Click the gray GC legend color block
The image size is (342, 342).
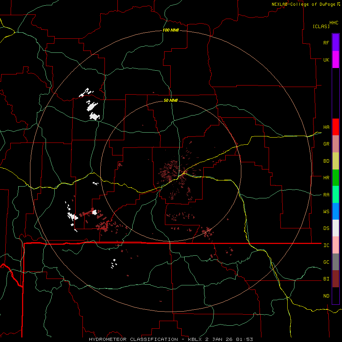(336, 262)
